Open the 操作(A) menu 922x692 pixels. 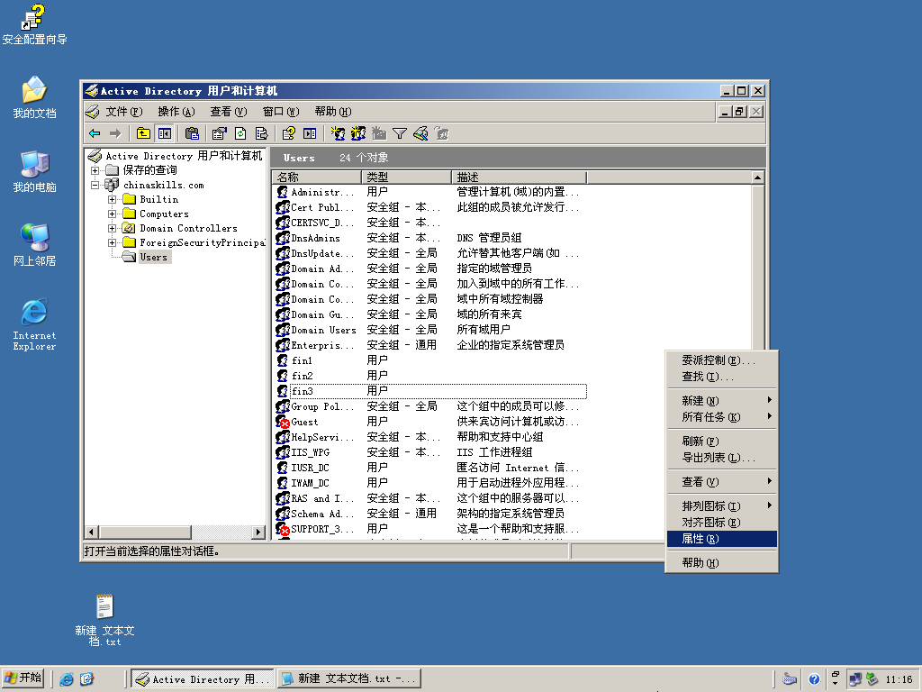[x=176, y=112]
